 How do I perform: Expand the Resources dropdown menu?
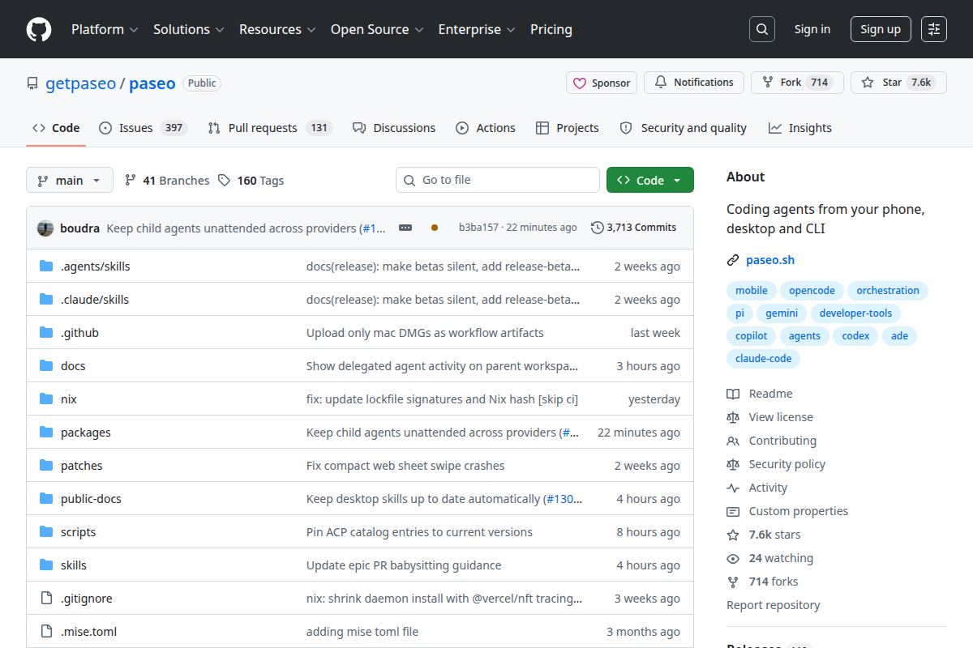click(x=278, y=29)
